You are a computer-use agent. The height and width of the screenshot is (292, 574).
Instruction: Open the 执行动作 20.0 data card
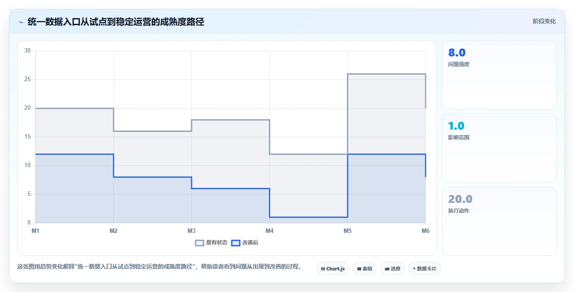pyautogui.click(x=499, y=221)
